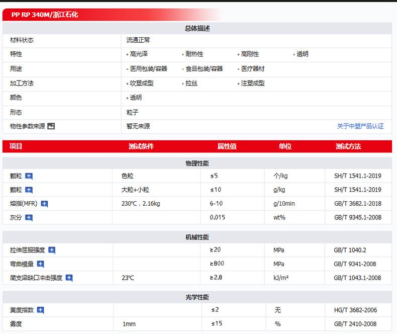Select the 230℃，2.16kg test condition cell
This screenshot has width=397, height=334.
point(141,204)
